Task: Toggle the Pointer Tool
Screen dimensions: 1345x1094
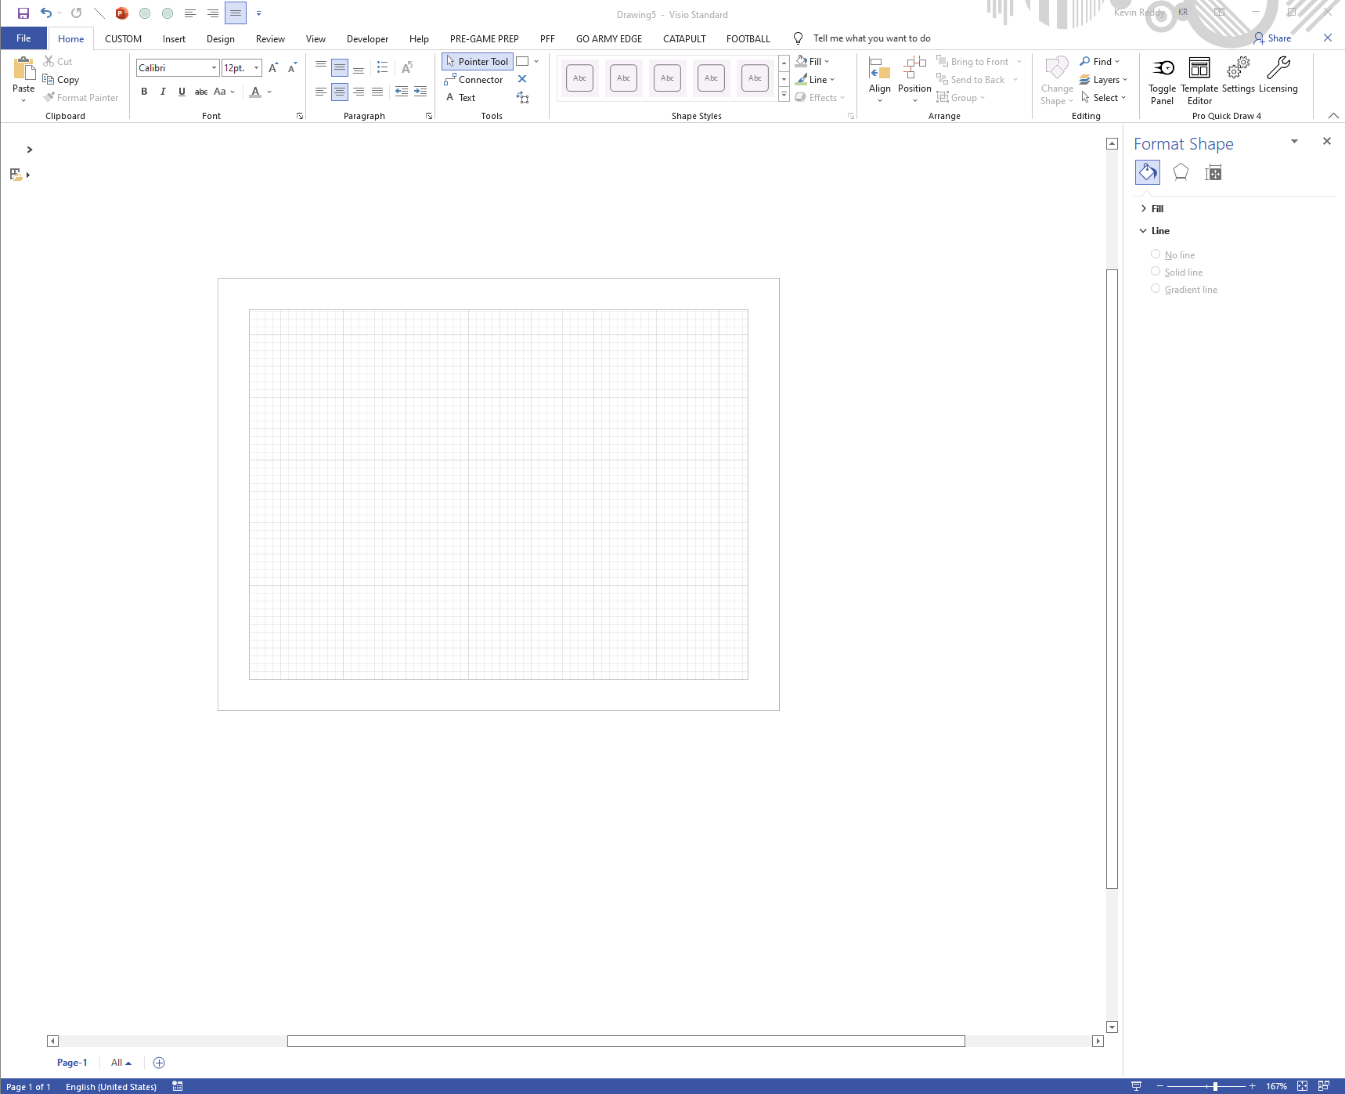Action: (x=478, y=61)
